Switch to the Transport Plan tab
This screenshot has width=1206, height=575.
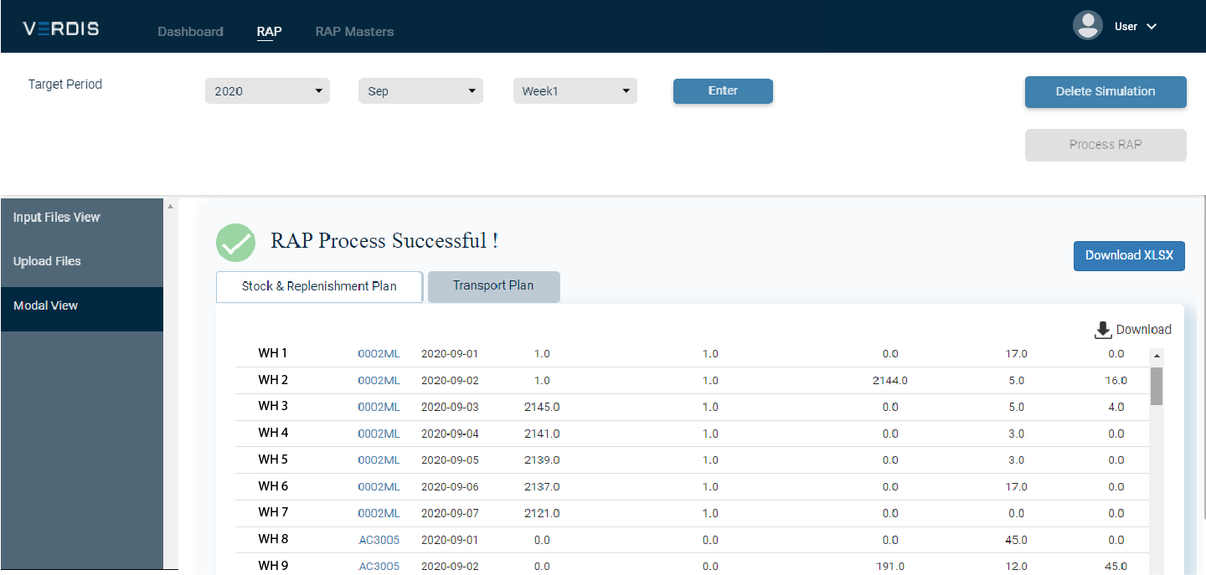pos(493,285)
